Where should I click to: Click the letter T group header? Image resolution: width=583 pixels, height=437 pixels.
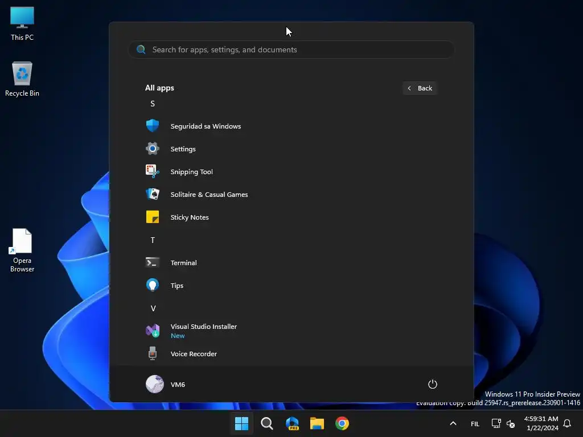click(153, 240)
